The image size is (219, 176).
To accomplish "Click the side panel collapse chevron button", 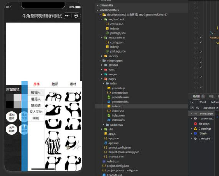I will 25,126.
